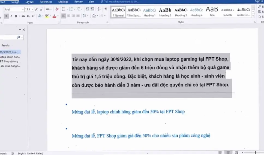Open the View ribbon tab
The width and height of the screenshot is (264, 155).
pyautogui.click(x=91, y=2)
